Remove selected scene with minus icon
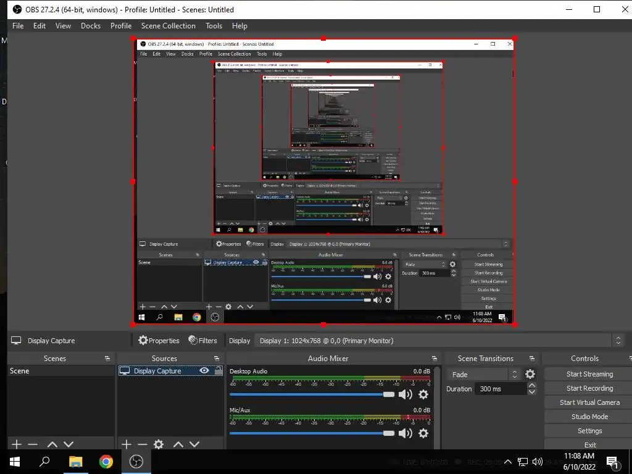 click(x=33, y=444)
